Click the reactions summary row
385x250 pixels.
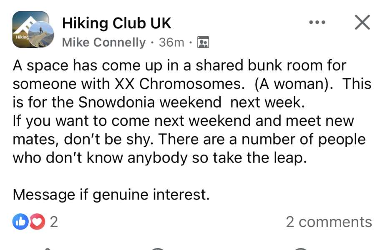click(38, 222)
